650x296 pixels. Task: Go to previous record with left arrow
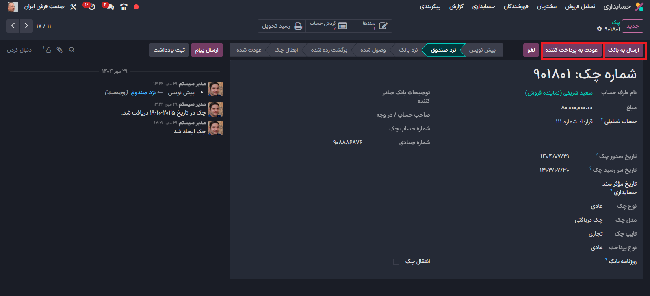point(13,26)
